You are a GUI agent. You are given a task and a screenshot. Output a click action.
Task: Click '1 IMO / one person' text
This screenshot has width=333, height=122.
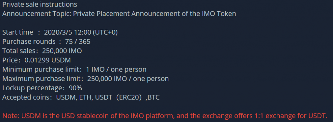[x=116, y=70]
